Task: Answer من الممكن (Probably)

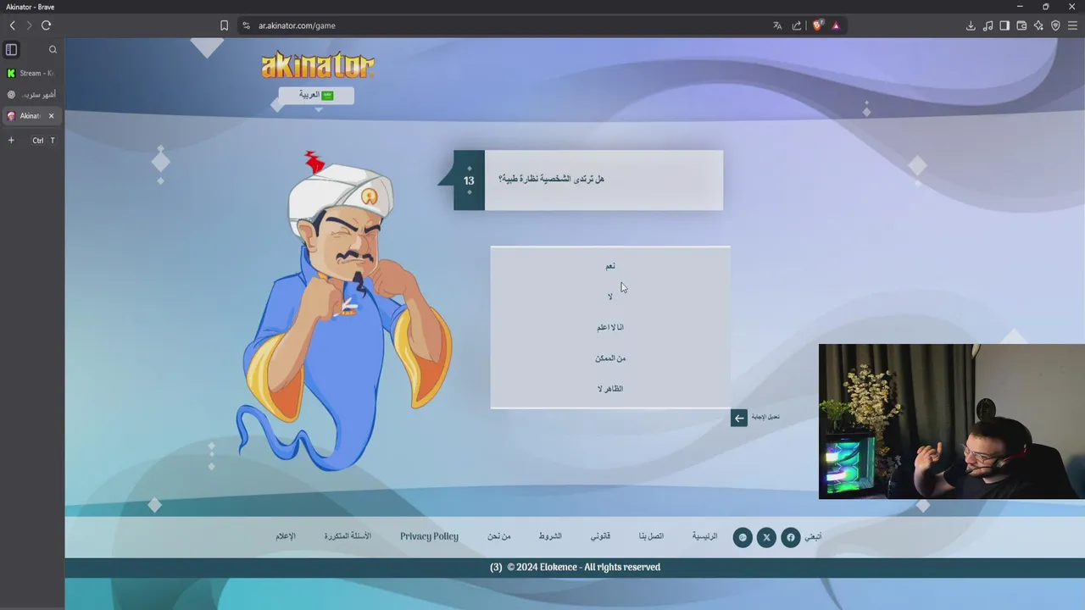Action: 610,358
